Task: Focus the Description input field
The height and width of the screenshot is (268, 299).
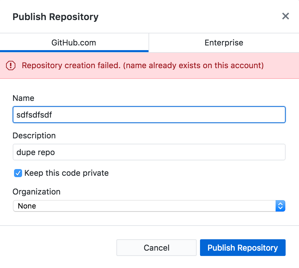Action: click(149, 152)
